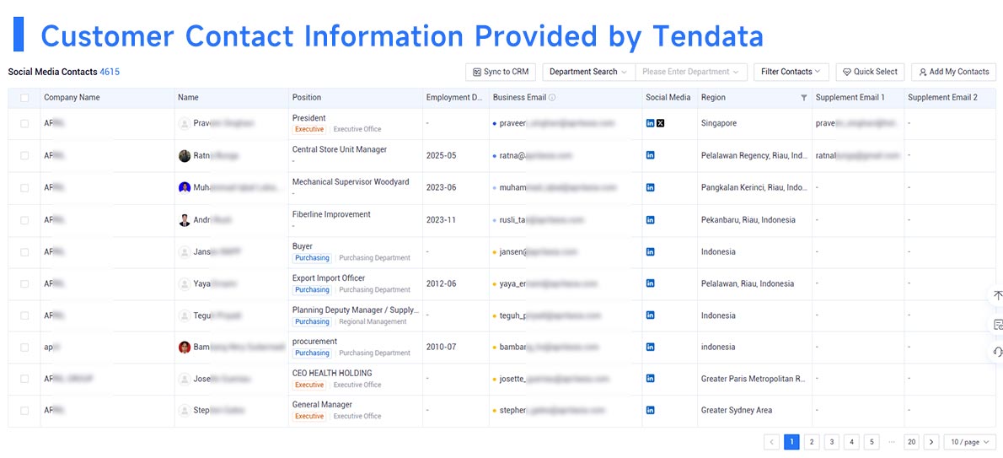This screenshot has height=458, width=1003.
Task: Open LinkedIn icon for Central Store Unit Manager
Action: (651, 155)
